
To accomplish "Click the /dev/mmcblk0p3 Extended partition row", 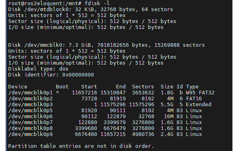I will (x=110, y=105).
